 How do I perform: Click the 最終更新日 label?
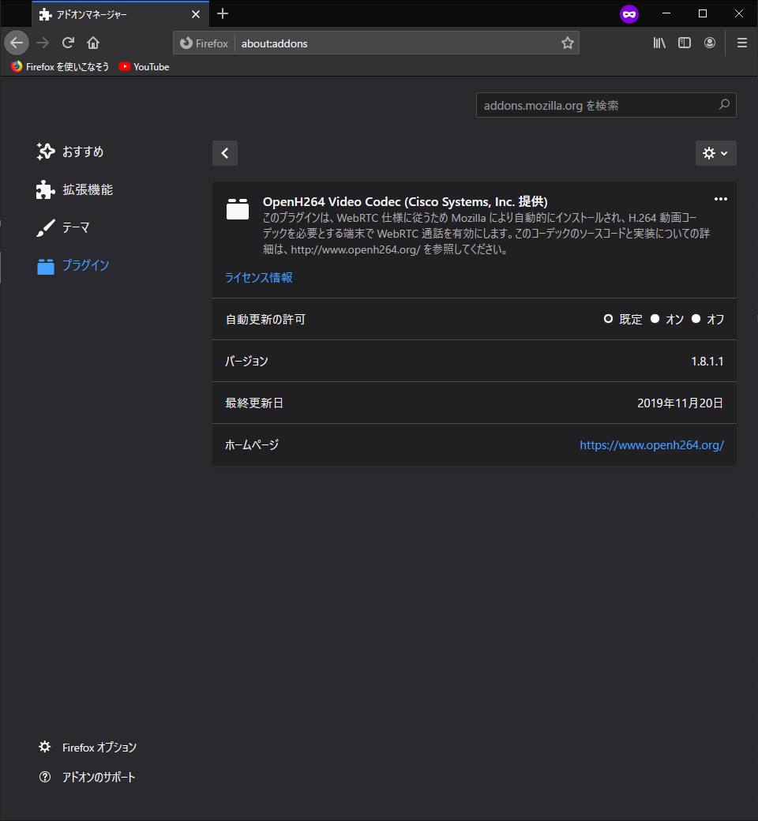pyautogui.click(x=254, y=403)
